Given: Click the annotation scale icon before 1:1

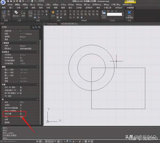Looking at the screenshot, I should [74, 141].
